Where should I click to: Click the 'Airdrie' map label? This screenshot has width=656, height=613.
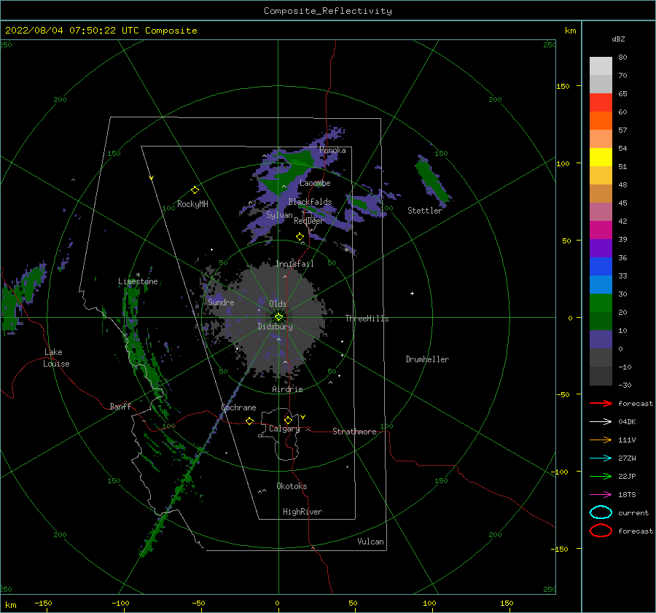[x=287, y=389]
